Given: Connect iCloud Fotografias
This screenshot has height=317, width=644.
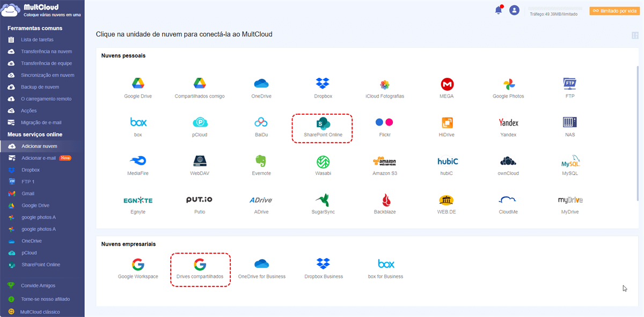Looking at the screenshot, I should click(x=385, y=88).
